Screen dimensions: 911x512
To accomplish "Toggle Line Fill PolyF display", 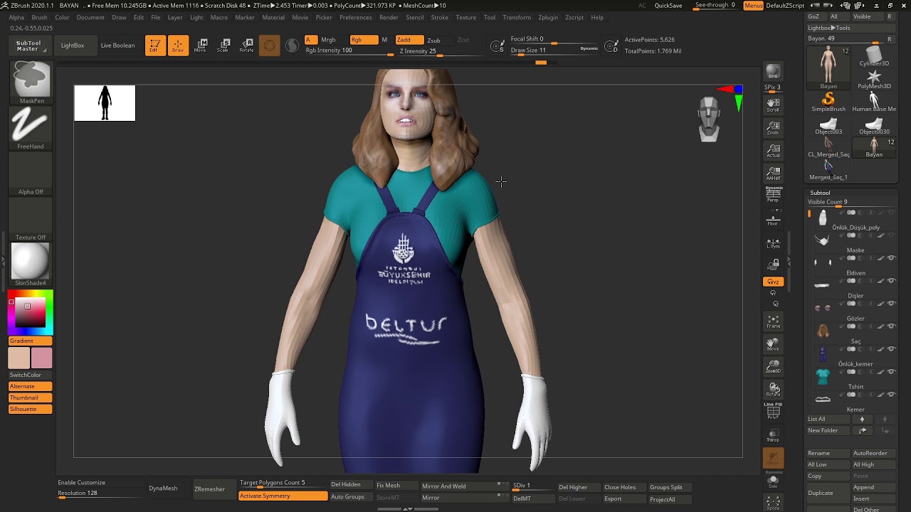I will [773, 411].
